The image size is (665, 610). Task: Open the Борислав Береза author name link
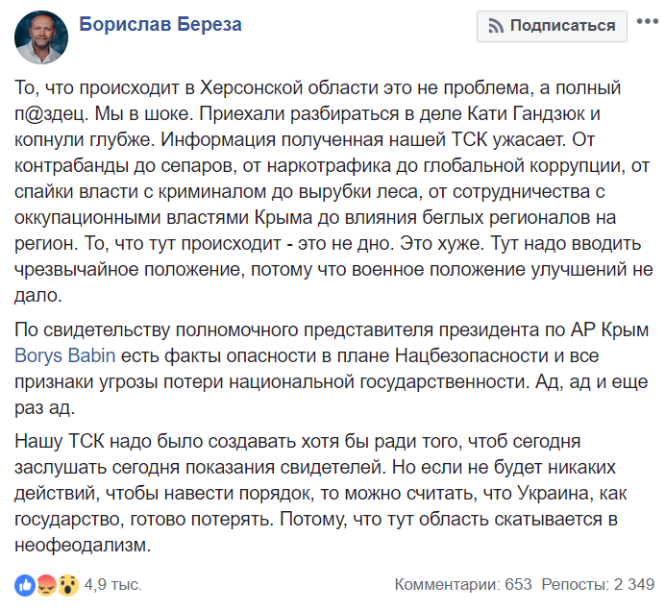(160, 24)
